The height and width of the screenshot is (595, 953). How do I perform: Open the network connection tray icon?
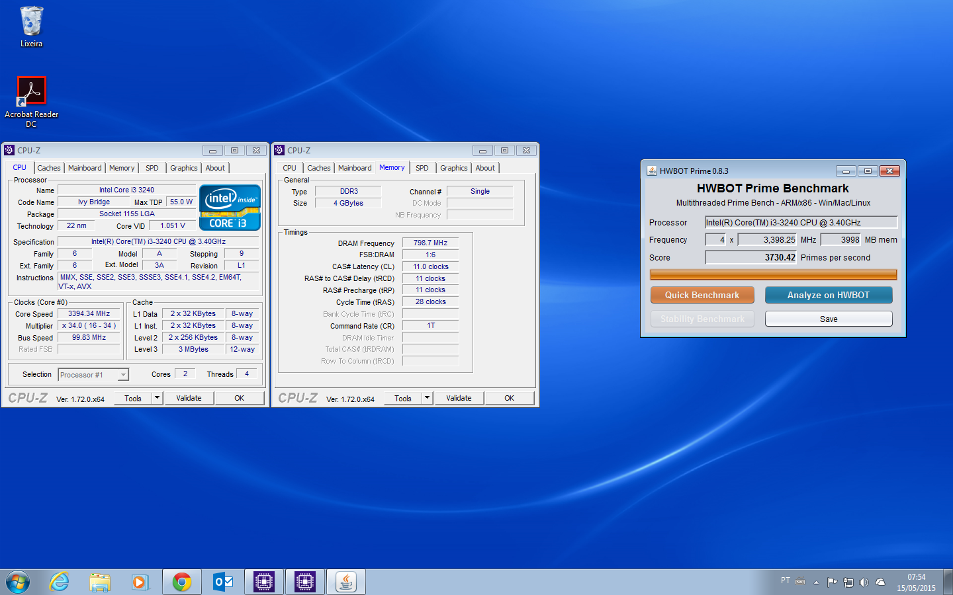pyautogui.click(x=848, y=582)
